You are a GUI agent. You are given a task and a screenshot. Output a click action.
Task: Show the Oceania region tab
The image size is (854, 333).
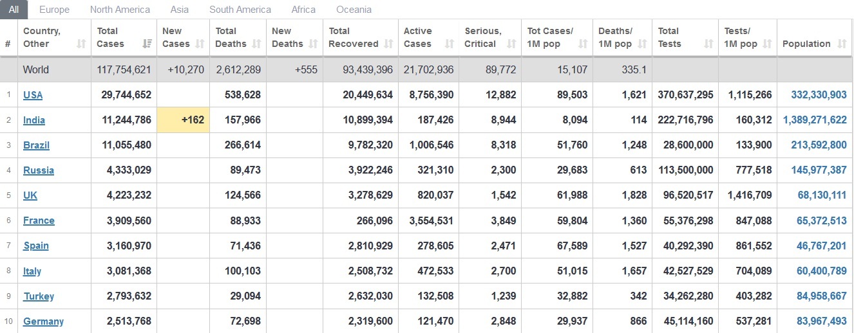tap(354, 10)
